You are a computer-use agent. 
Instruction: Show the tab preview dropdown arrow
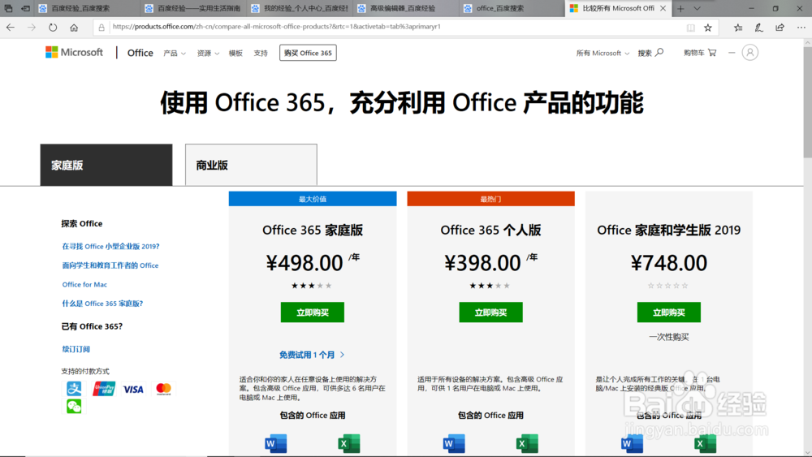click(x=697, y=8)
